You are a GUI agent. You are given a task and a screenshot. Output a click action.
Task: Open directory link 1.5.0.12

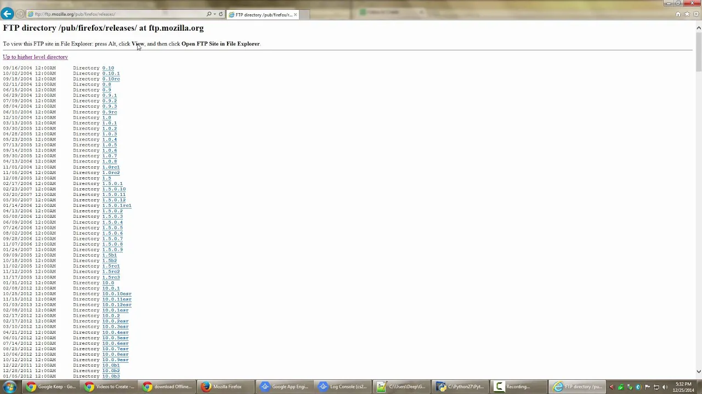(x=114, y=200)
